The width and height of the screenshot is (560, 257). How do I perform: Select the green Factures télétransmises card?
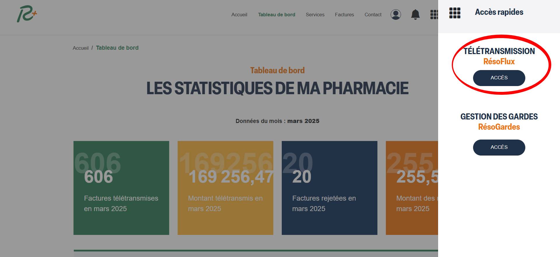tap(121, 188)
